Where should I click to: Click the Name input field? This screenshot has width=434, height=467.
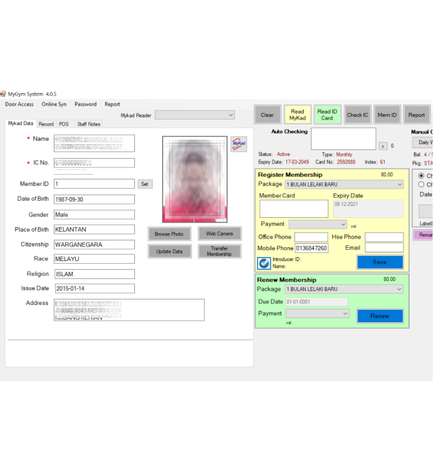point(94,143)
